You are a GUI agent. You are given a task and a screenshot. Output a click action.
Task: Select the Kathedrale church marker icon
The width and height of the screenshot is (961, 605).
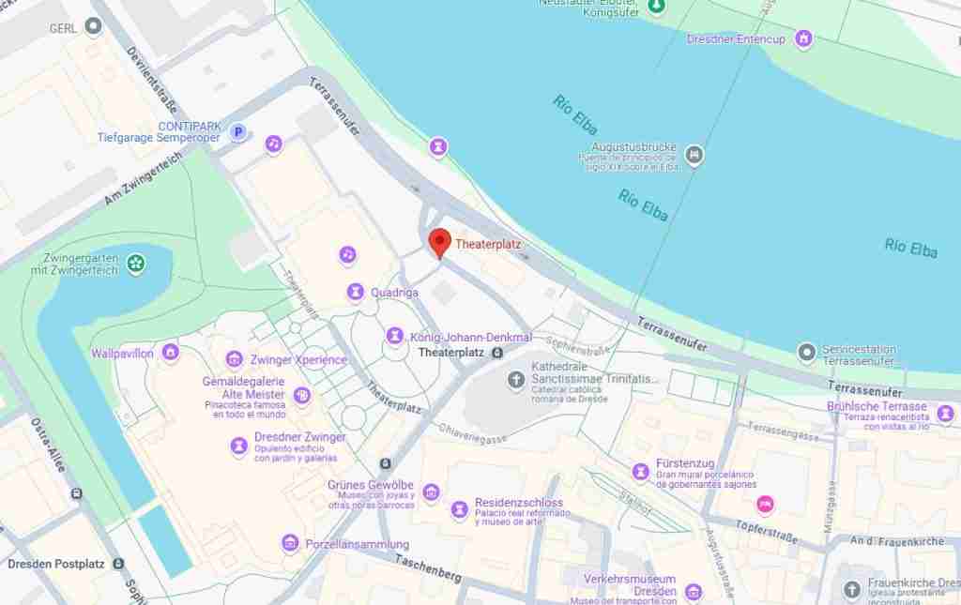pyautogui.click(x=516, y=380)
